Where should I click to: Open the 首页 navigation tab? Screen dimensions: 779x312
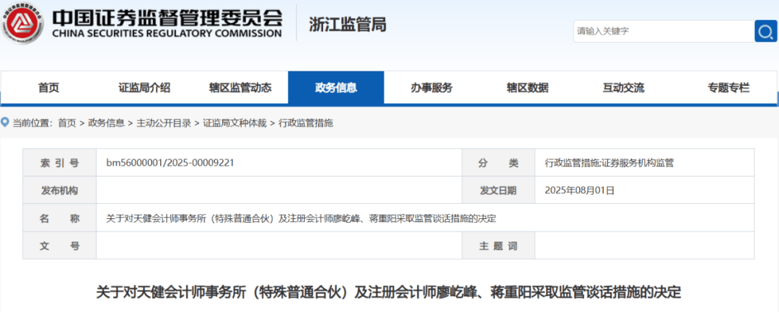pos(49,88)
